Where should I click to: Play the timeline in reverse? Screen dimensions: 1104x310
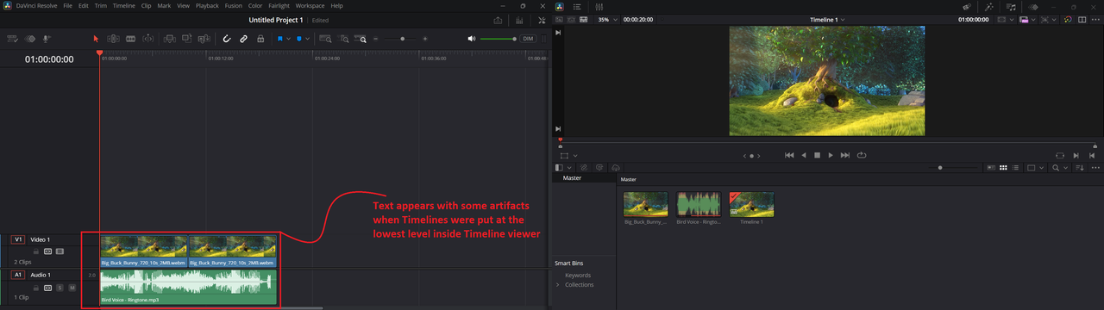click(803, 155)
